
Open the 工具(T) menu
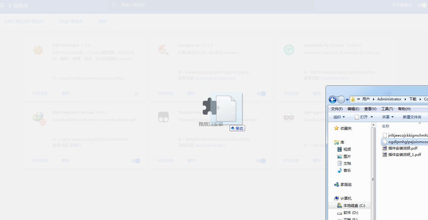(387, 109)
